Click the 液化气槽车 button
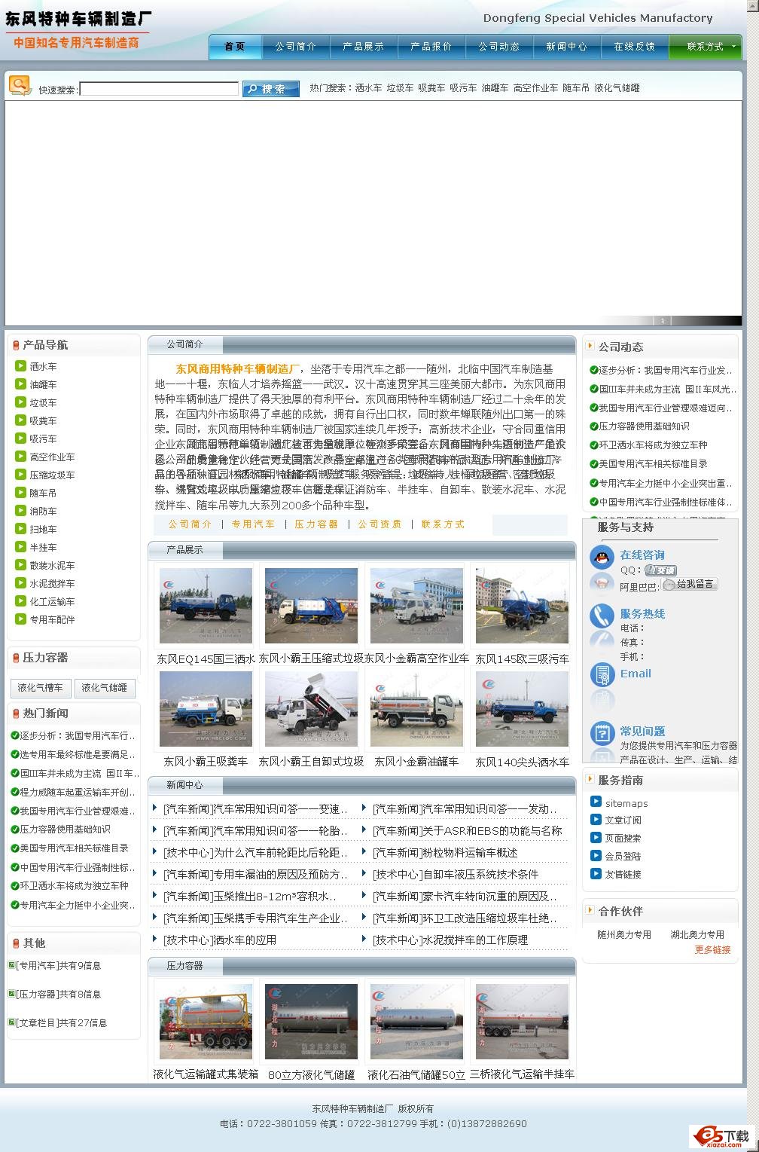Viewport: 759px width, 1152px height. [x=41, y=688]
